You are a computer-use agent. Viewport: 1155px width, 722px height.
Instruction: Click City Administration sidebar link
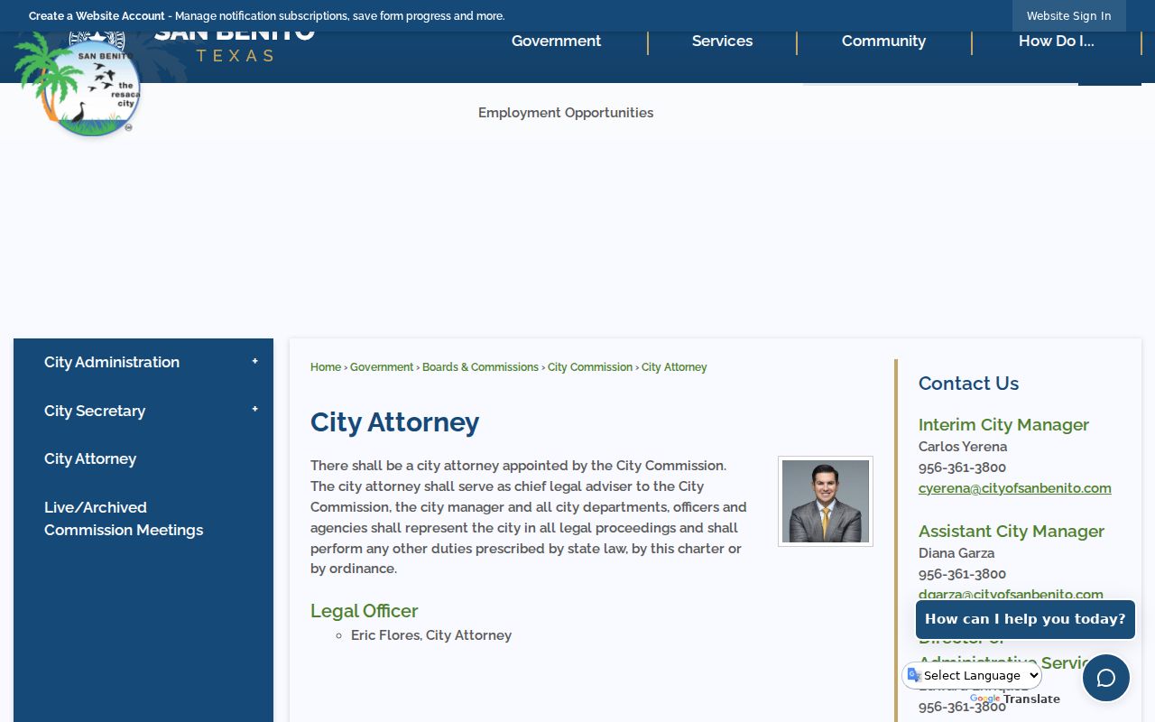[x=112, y=362]
